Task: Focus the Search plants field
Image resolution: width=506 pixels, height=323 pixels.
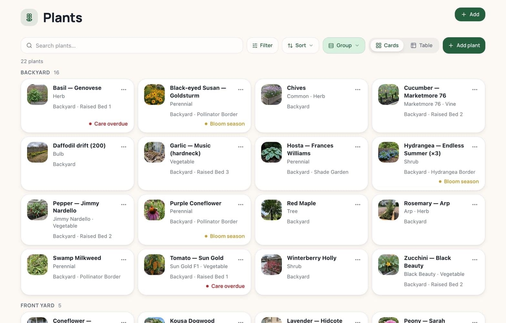Action: 132,46
